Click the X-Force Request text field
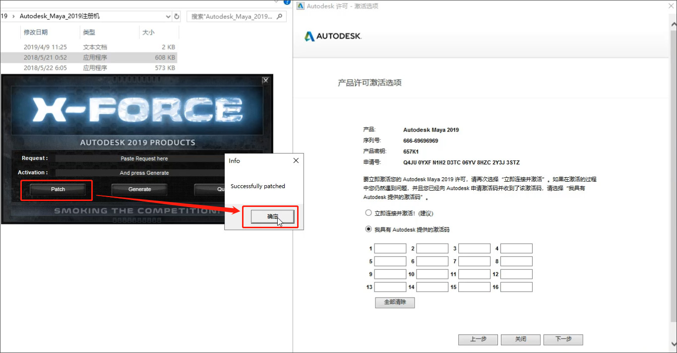Viewport: 677px width, 353px height. coord(144,158)
